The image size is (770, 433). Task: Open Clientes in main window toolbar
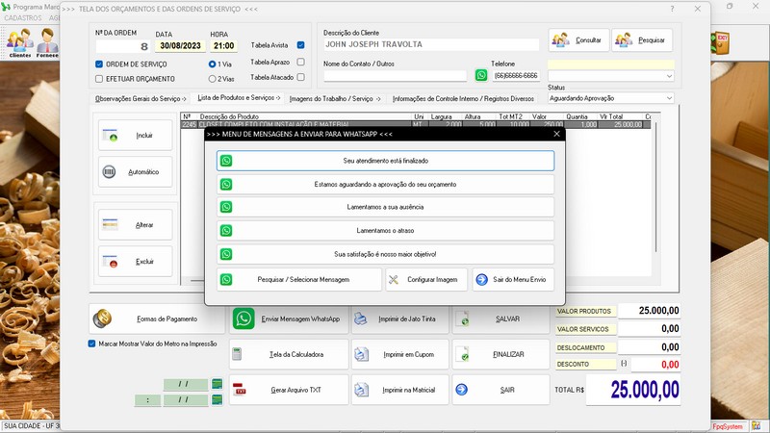tap(19, 43)
